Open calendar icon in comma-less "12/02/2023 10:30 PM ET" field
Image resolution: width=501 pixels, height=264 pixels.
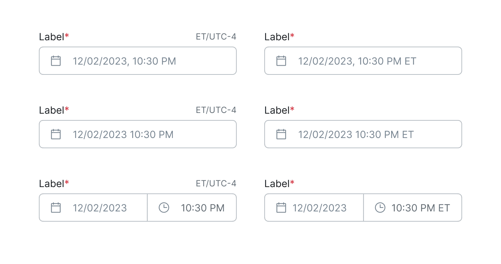click(x=281, y=134)
